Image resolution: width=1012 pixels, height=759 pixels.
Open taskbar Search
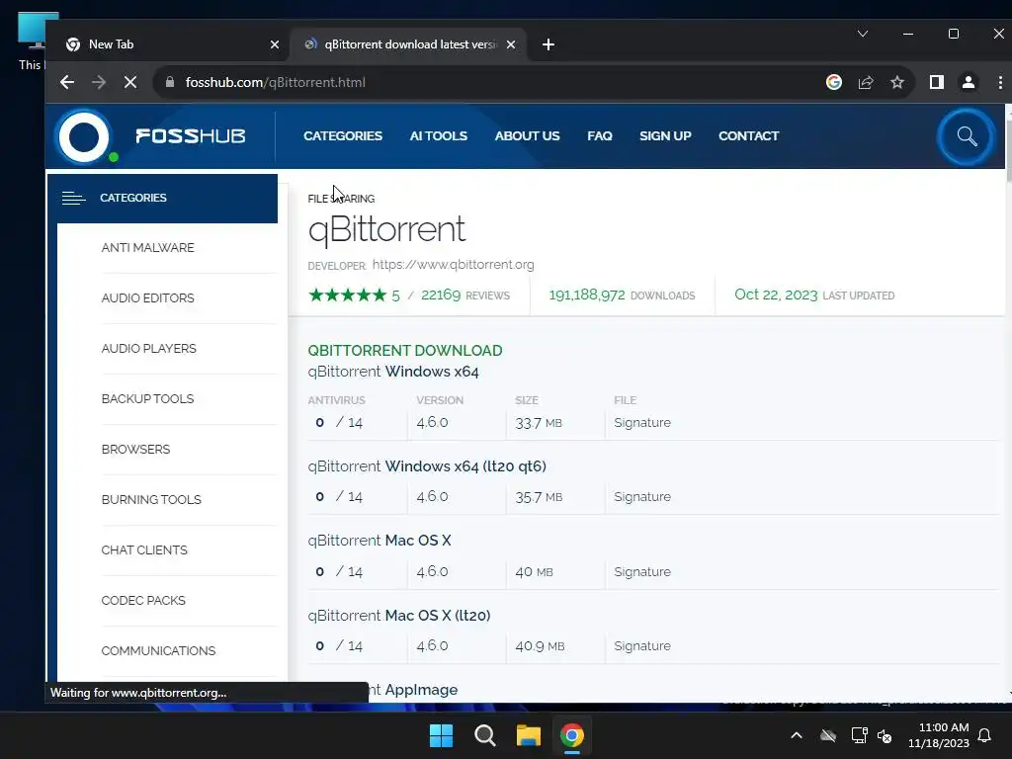click(484, 735)
